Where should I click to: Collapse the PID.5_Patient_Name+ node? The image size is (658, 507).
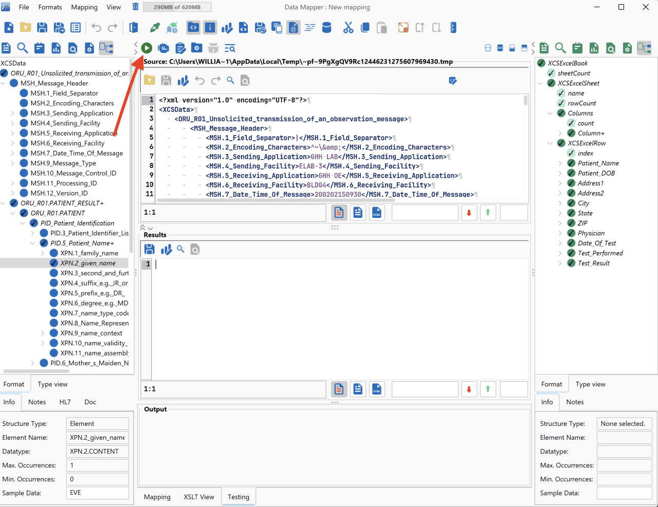[33, 243]
